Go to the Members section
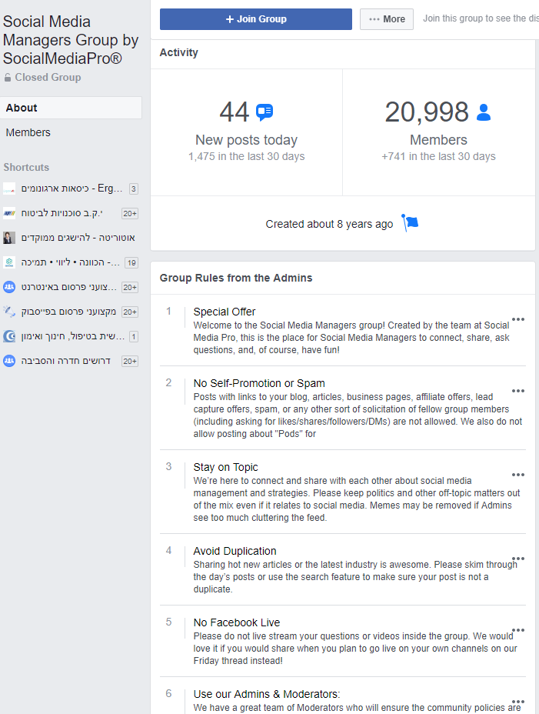Viewport: 539px width, 714px height. [x=28, y=132]
